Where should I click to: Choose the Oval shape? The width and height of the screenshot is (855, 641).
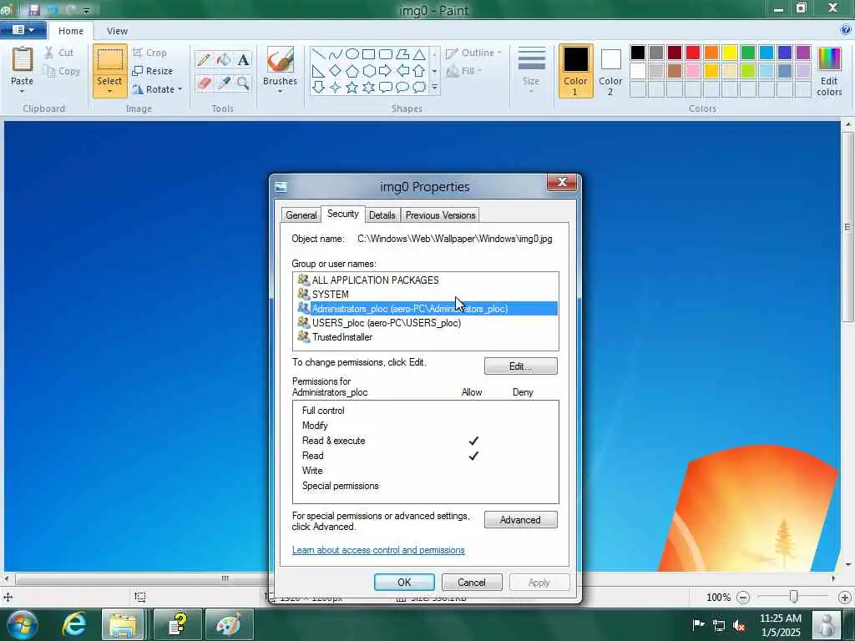(x=352, y=54)
